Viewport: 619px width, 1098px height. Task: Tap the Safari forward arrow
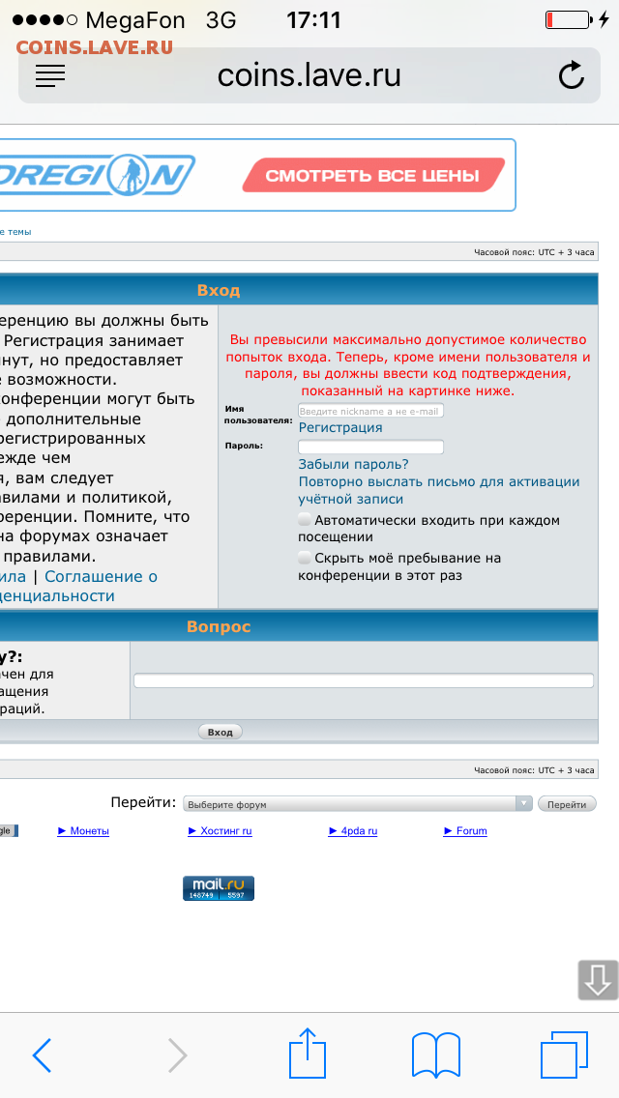pyautogui.click(x=177, y=1055)
